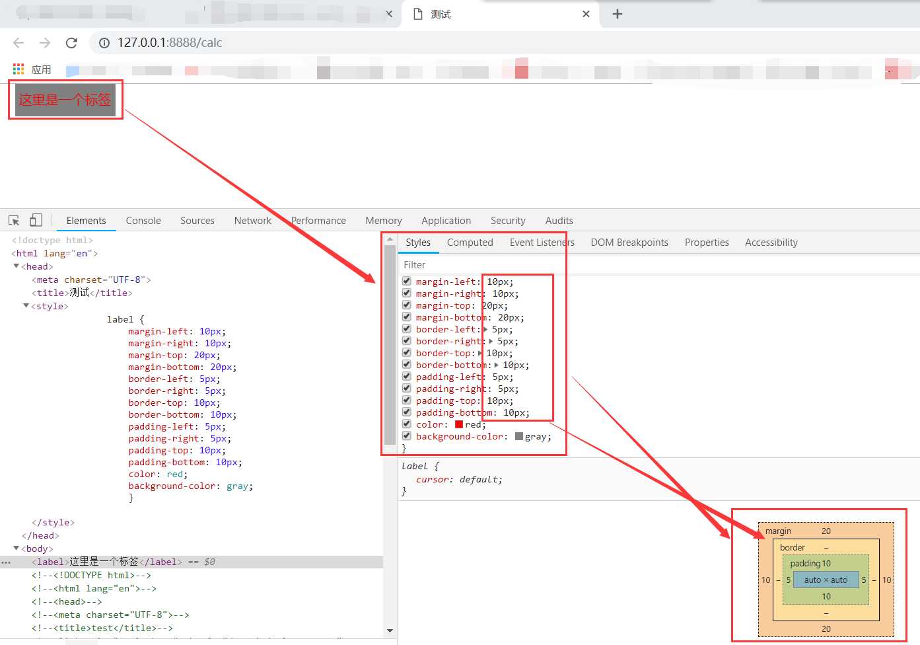This screenshot has width=920, height=645.
Task: Open the Properties sidebar tab
Action: [x=707, y=243]
